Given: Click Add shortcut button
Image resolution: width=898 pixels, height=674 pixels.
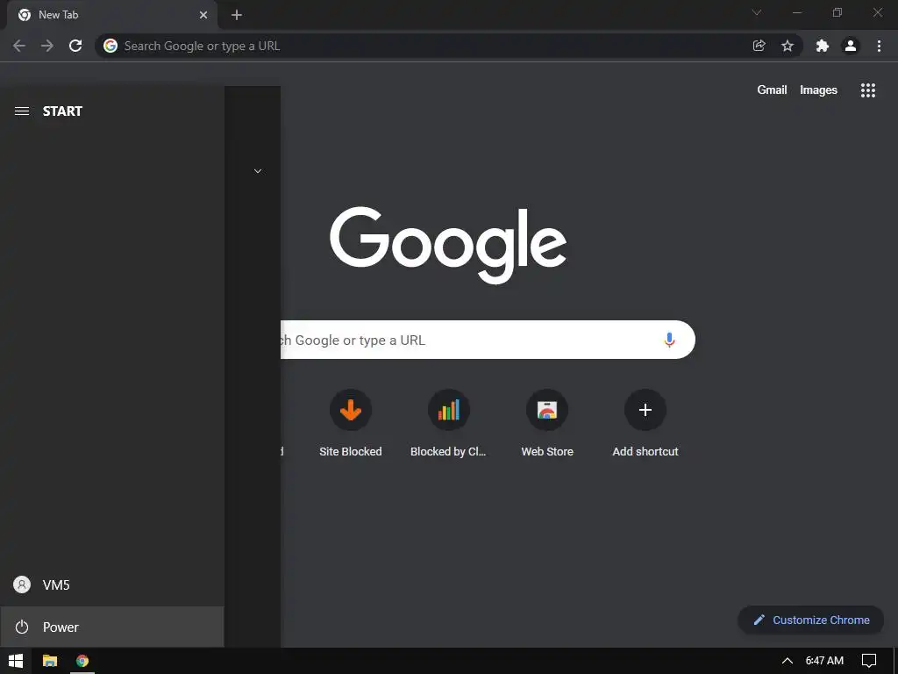Looking at the screenshot, I should (645, 424).
